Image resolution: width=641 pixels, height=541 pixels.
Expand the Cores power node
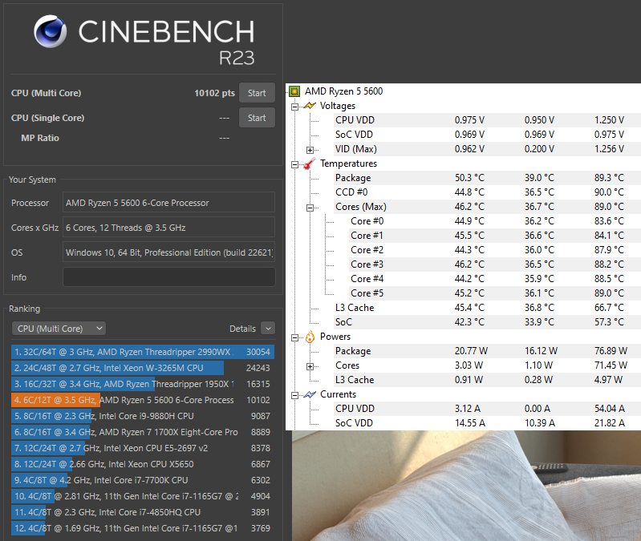point(310,366)
